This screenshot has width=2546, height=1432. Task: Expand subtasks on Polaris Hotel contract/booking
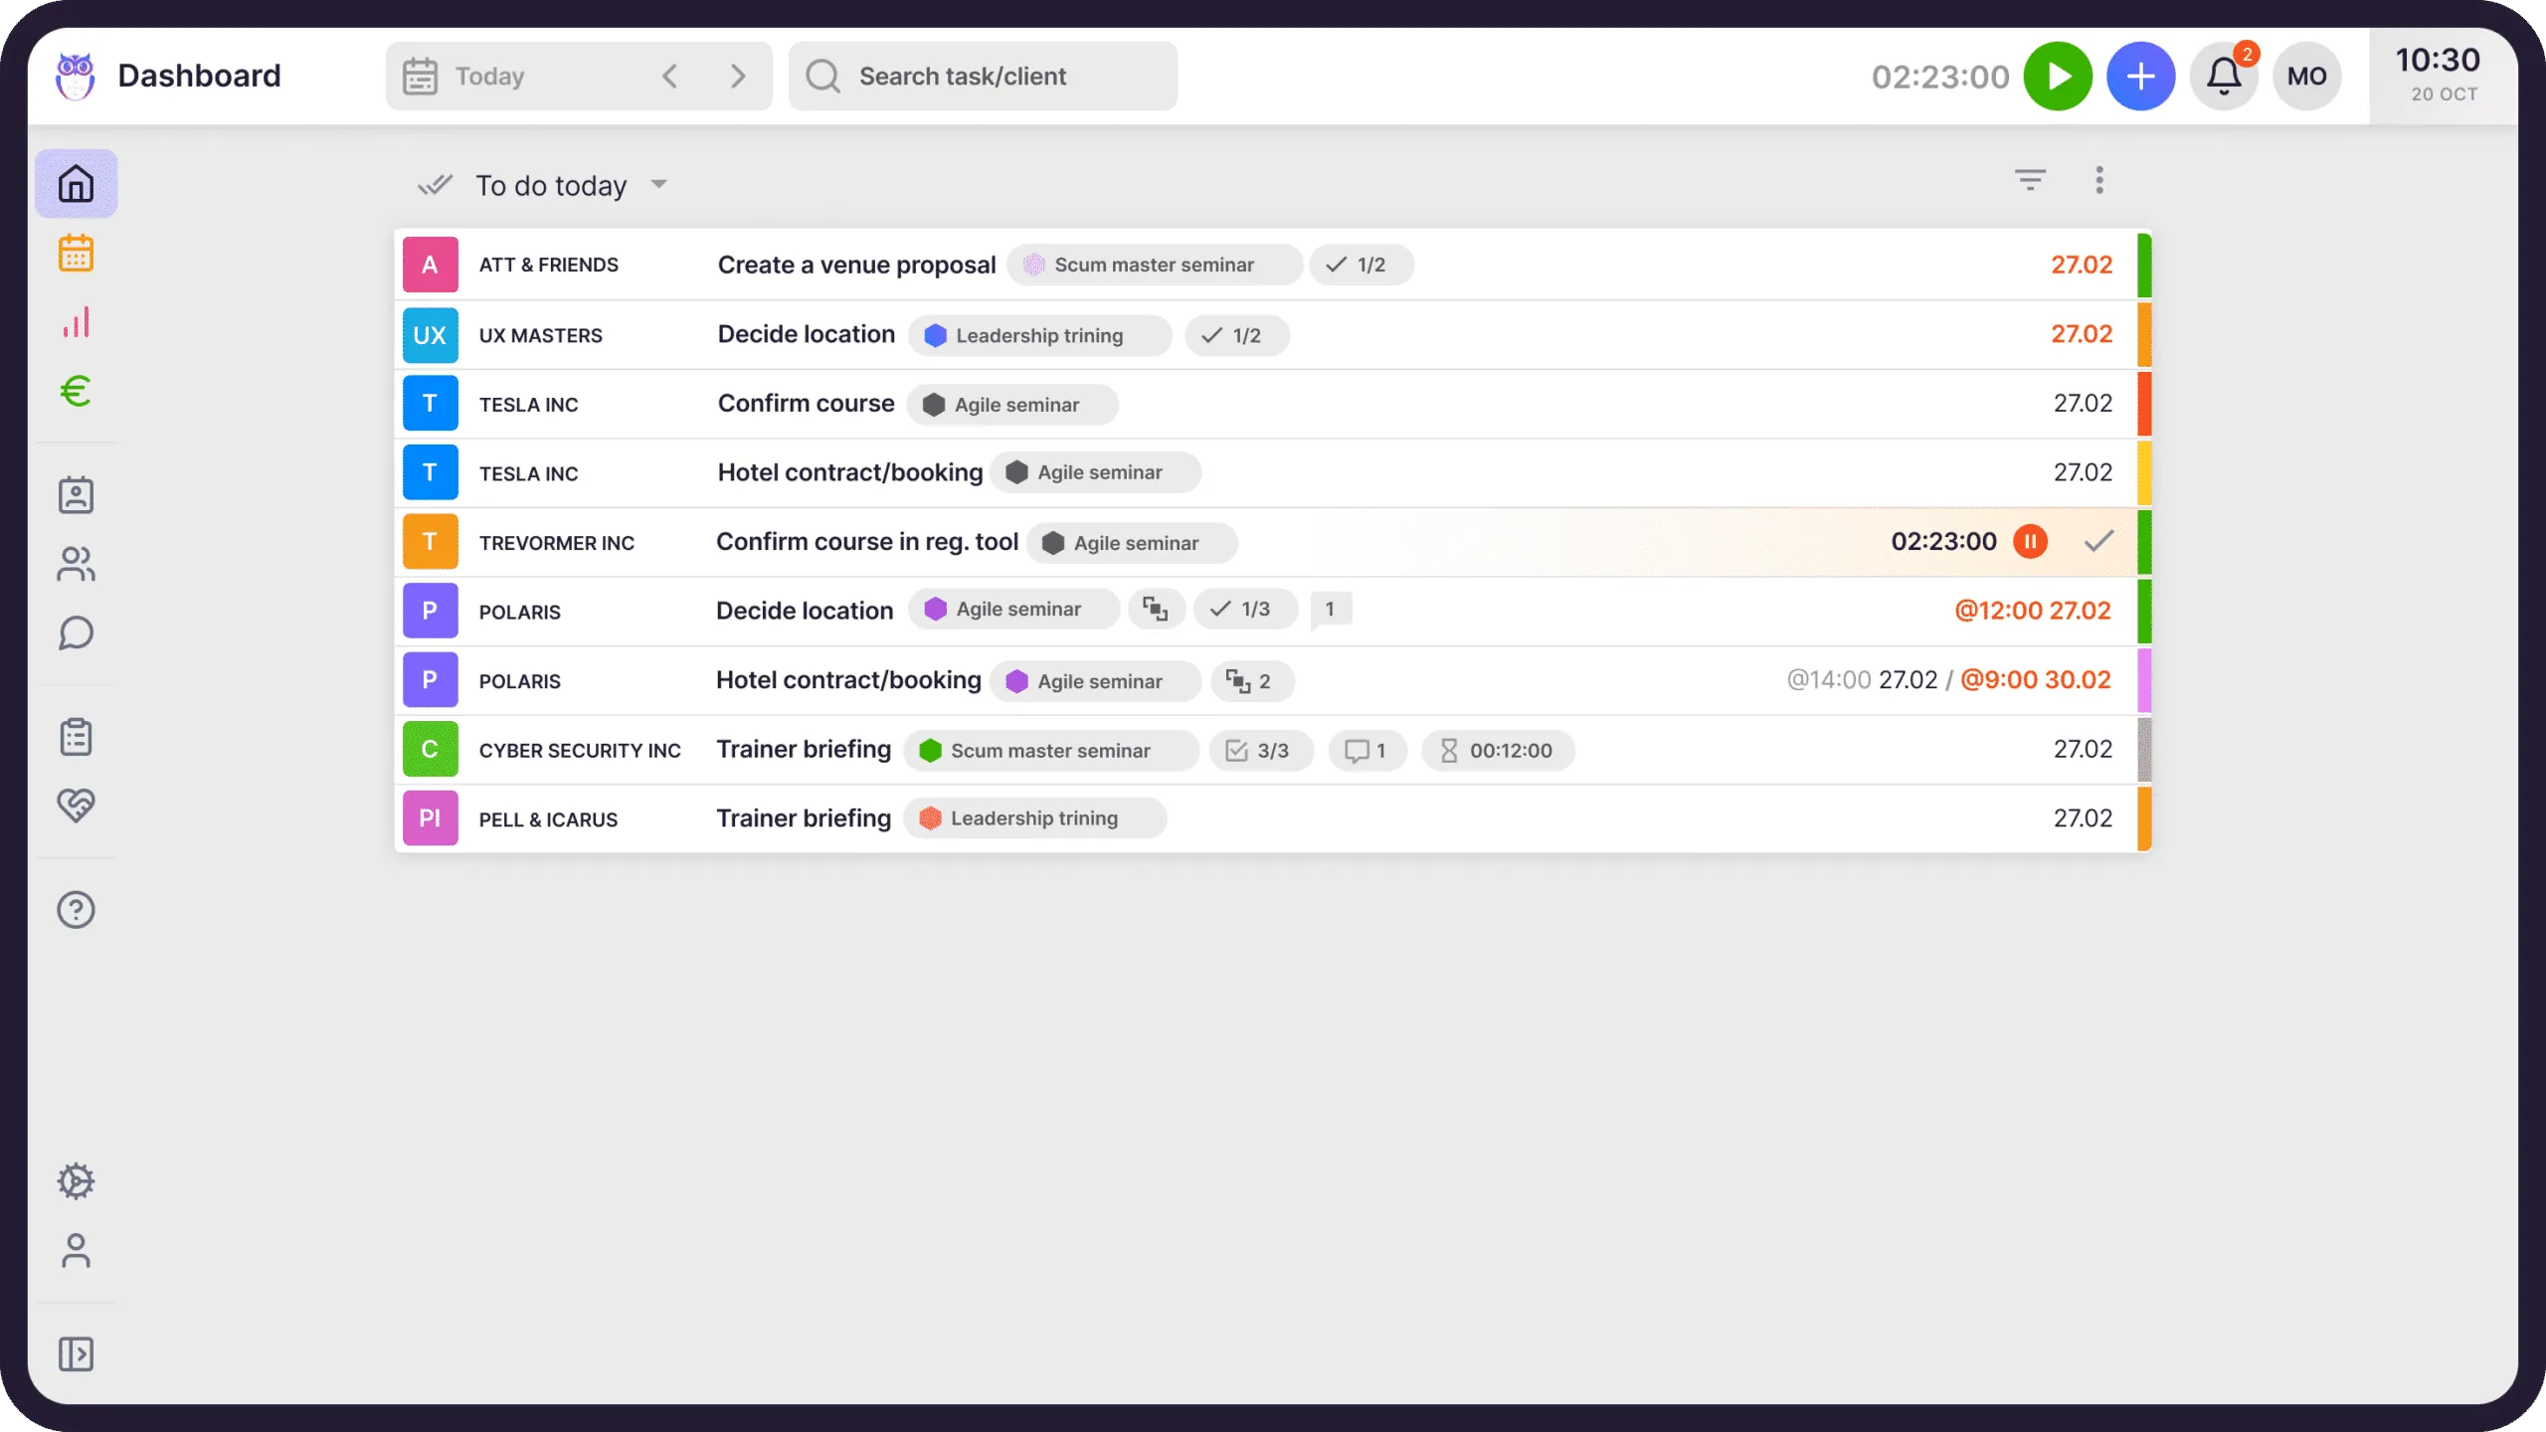1251,681
